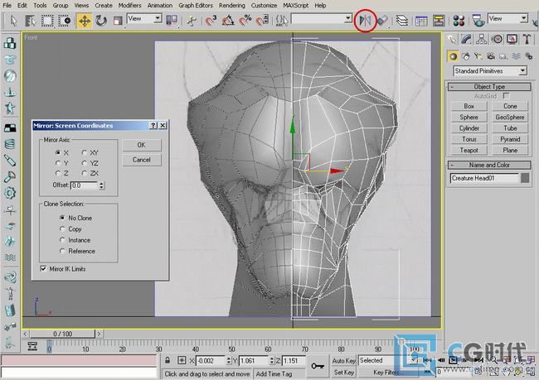539x380 pixels.
Task: Switch to Motion command panel tab
Action: click(497, 39)
